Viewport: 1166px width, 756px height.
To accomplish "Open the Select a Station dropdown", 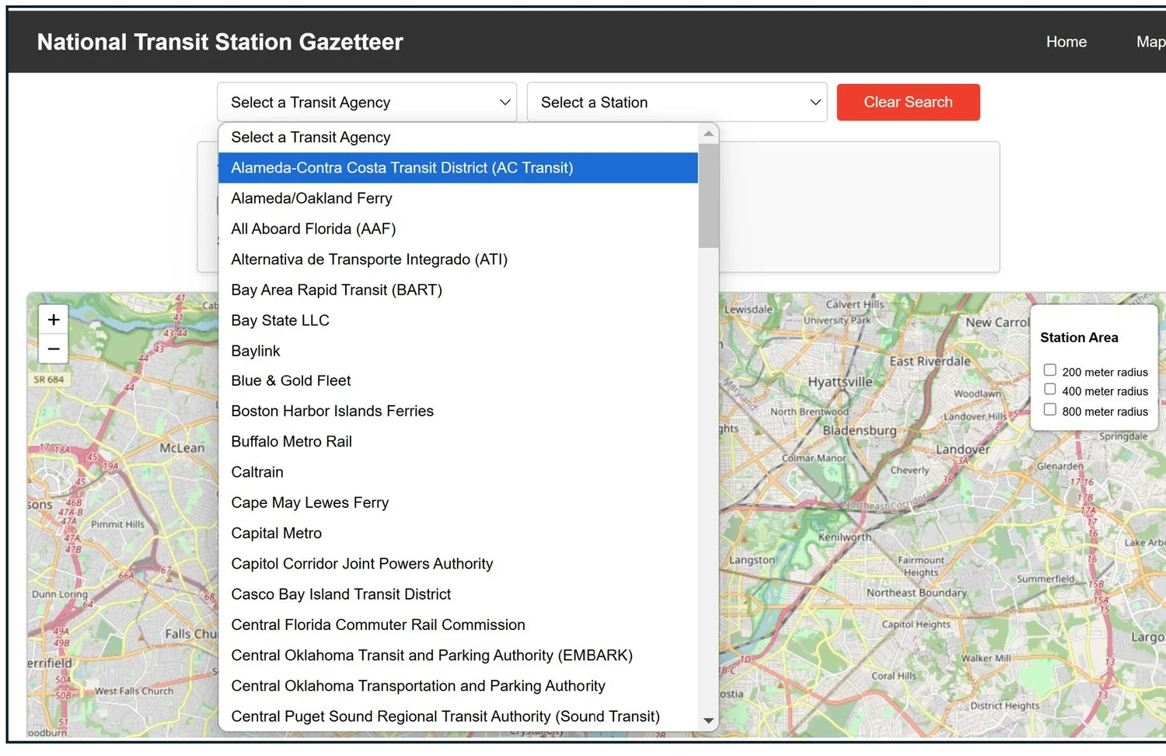I will tap(676, 102).
